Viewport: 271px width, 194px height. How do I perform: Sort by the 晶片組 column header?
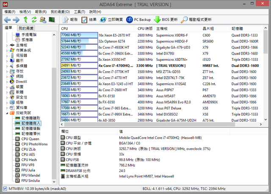point(216,28)
